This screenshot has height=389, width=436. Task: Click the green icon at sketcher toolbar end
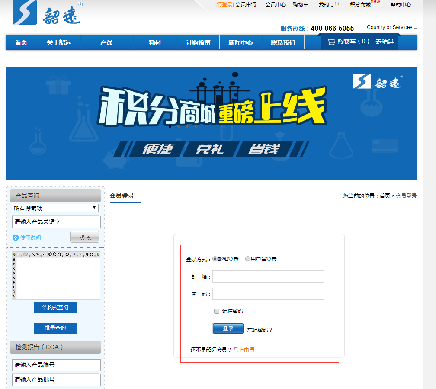98,254
